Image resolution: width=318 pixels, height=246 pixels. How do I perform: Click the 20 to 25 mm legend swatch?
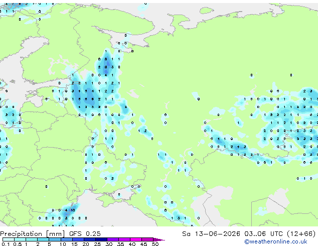coord(90,239)
